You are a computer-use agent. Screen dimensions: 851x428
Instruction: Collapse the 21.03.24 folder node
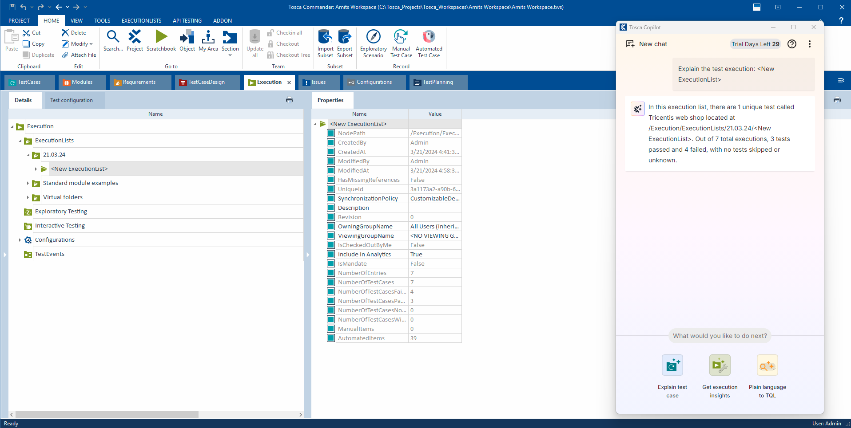[28, 155]
